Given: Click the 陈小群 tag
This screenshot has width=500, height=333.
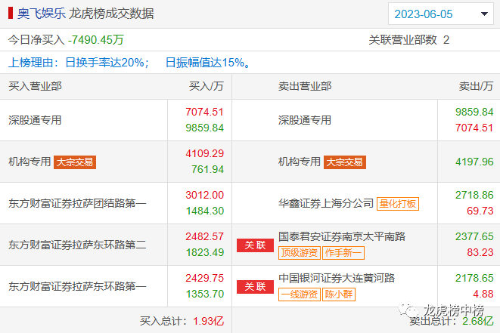Looking at the screenshot, I should tap(338, 294).
